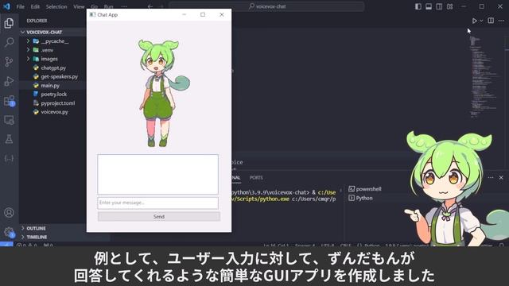Open Customize Layout icon in title bar
This screenshot has height=286, width=509.
pos(449,6)
